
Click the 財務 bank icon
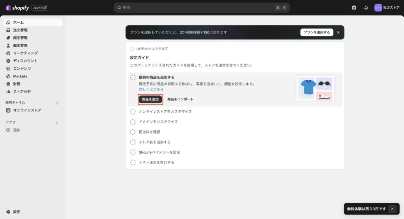click(8, 84)
